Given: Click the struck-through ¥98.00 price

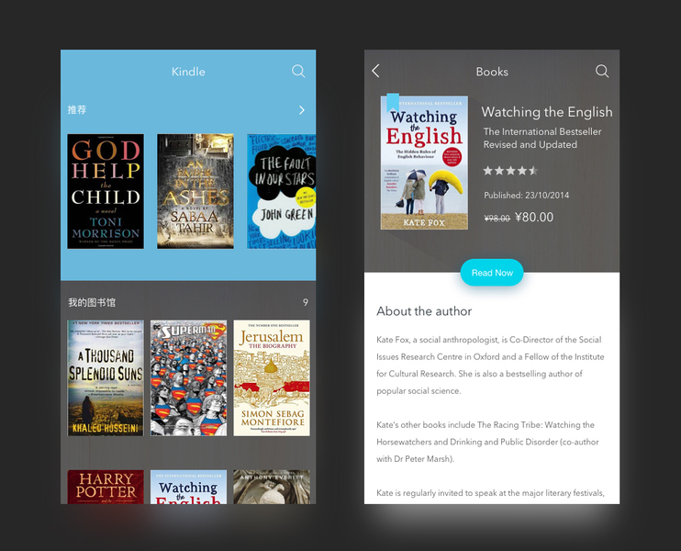Looking at the screenshot, I should (497, 219).
